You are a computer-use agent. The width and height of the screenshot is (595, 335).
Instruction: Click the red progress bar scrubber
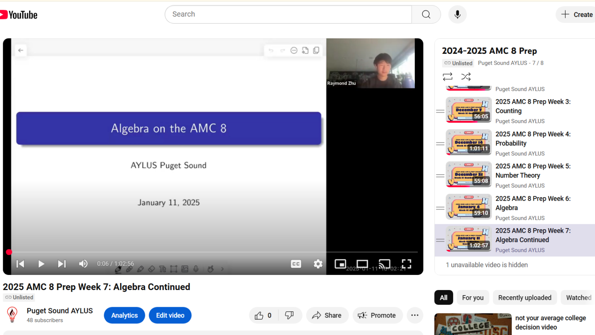(9, 252)
